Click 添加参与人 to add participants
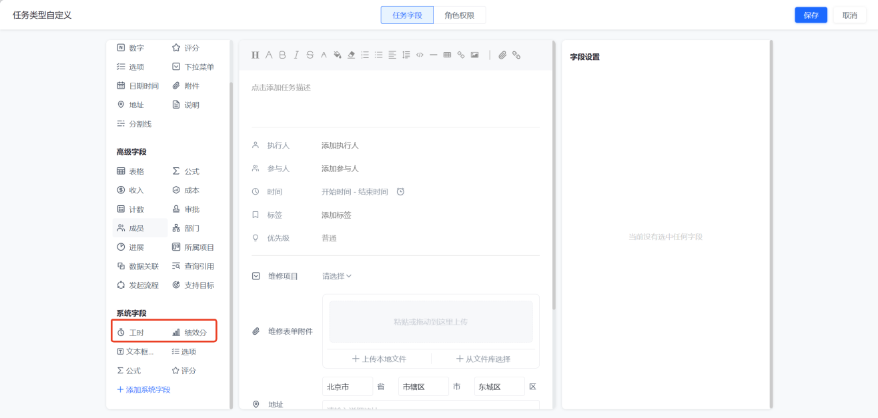The image size is (878, 418). click(340, 169)
